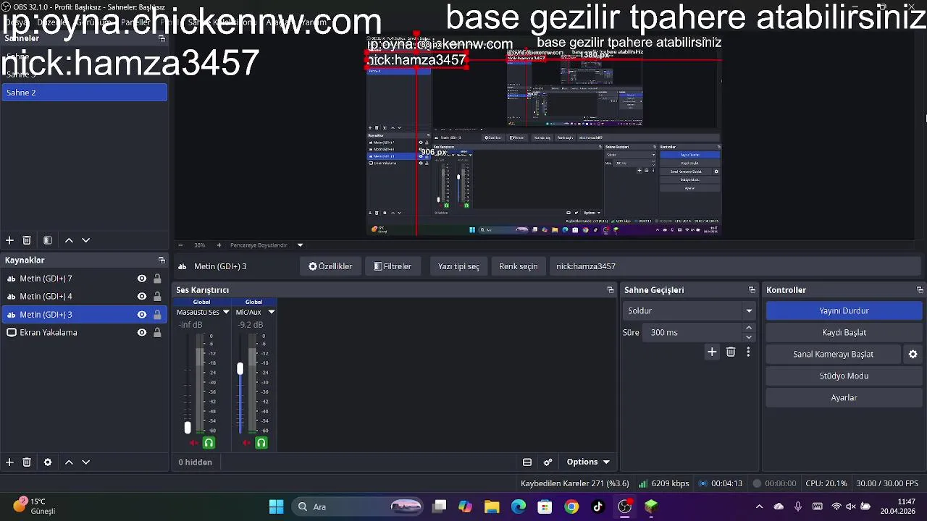Open virtual camera settings gear
The width and height of the screenshot is (927, 521).
pos(913,354)
